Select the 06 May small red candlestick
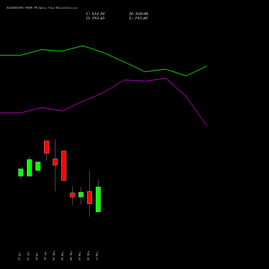Image resolution: width=269 pixels, height=269 pixels. [x=73, y=195]
